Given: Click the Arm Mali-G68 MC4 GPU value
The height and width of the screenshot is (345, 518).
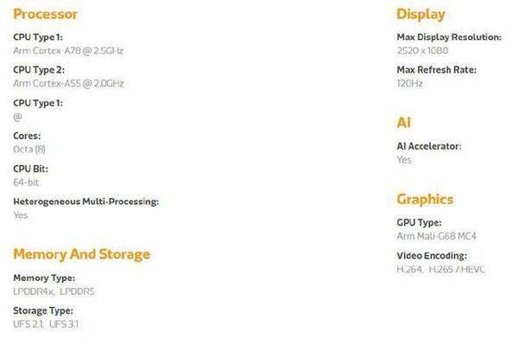Looking at the screenshot, I should [x=436, y=236].
